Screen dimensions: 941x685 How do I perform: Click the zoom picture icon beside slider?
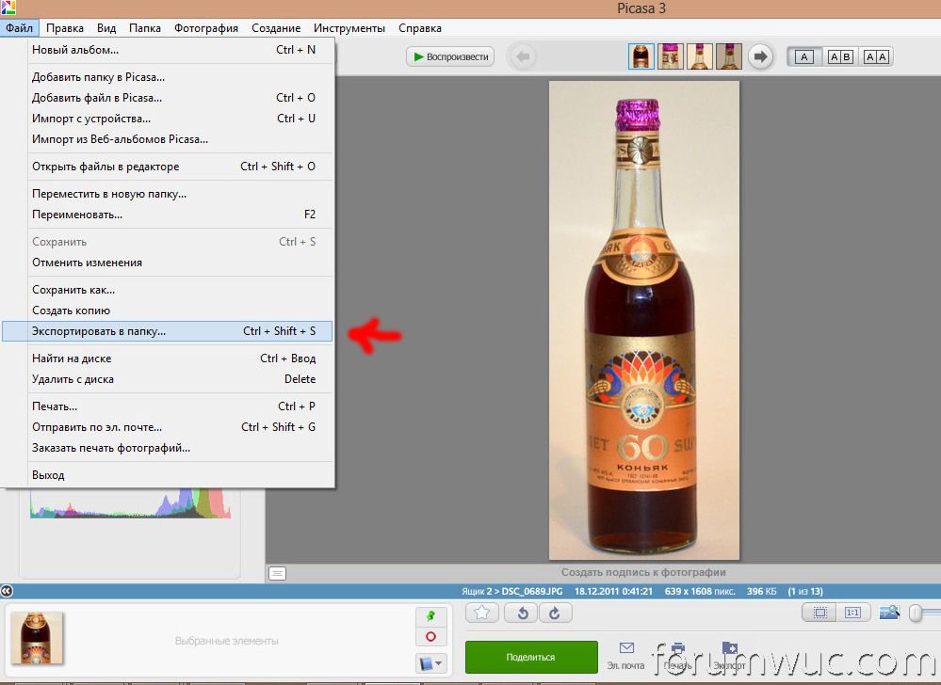[x=889, y=613]
